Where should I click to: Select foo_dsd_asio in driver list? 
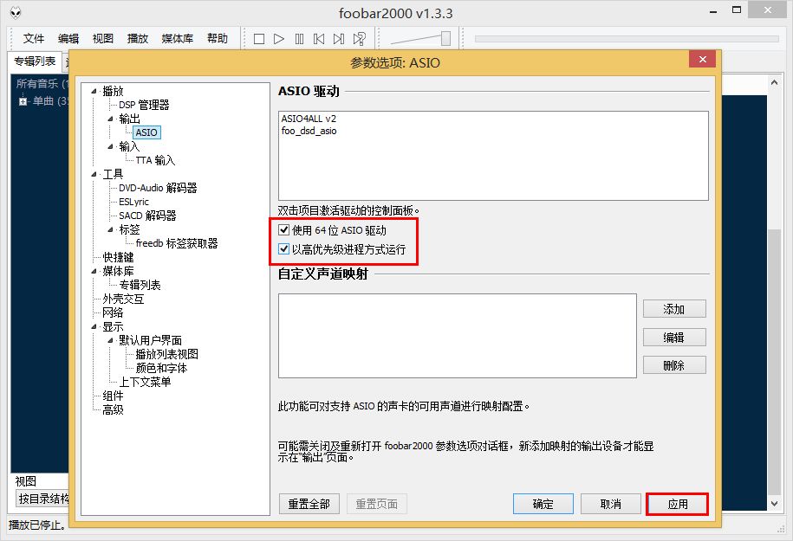[x=309, y=131]
